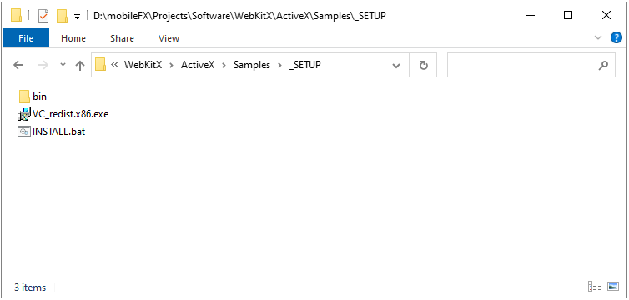Open the Customize Quick Access Toolbar dropdown
This screenshot has height=300, width=629.
[x=77, y=17]
